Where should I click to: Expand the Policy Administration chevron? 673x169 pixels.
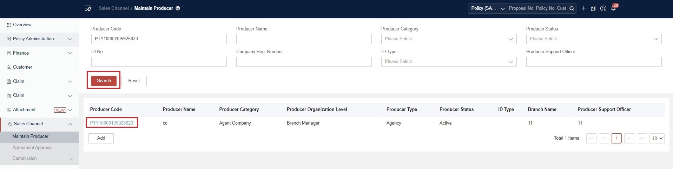click(70, 39)
